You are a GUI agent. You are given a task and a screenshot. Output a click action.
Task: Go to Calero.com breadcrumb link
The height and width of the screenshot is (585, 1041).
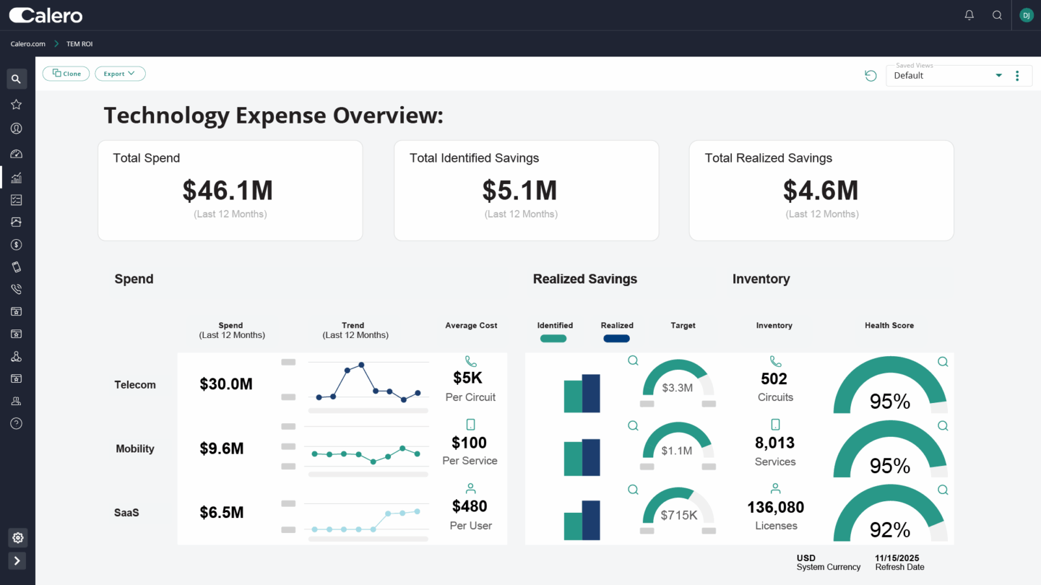[x=28, y=44]
